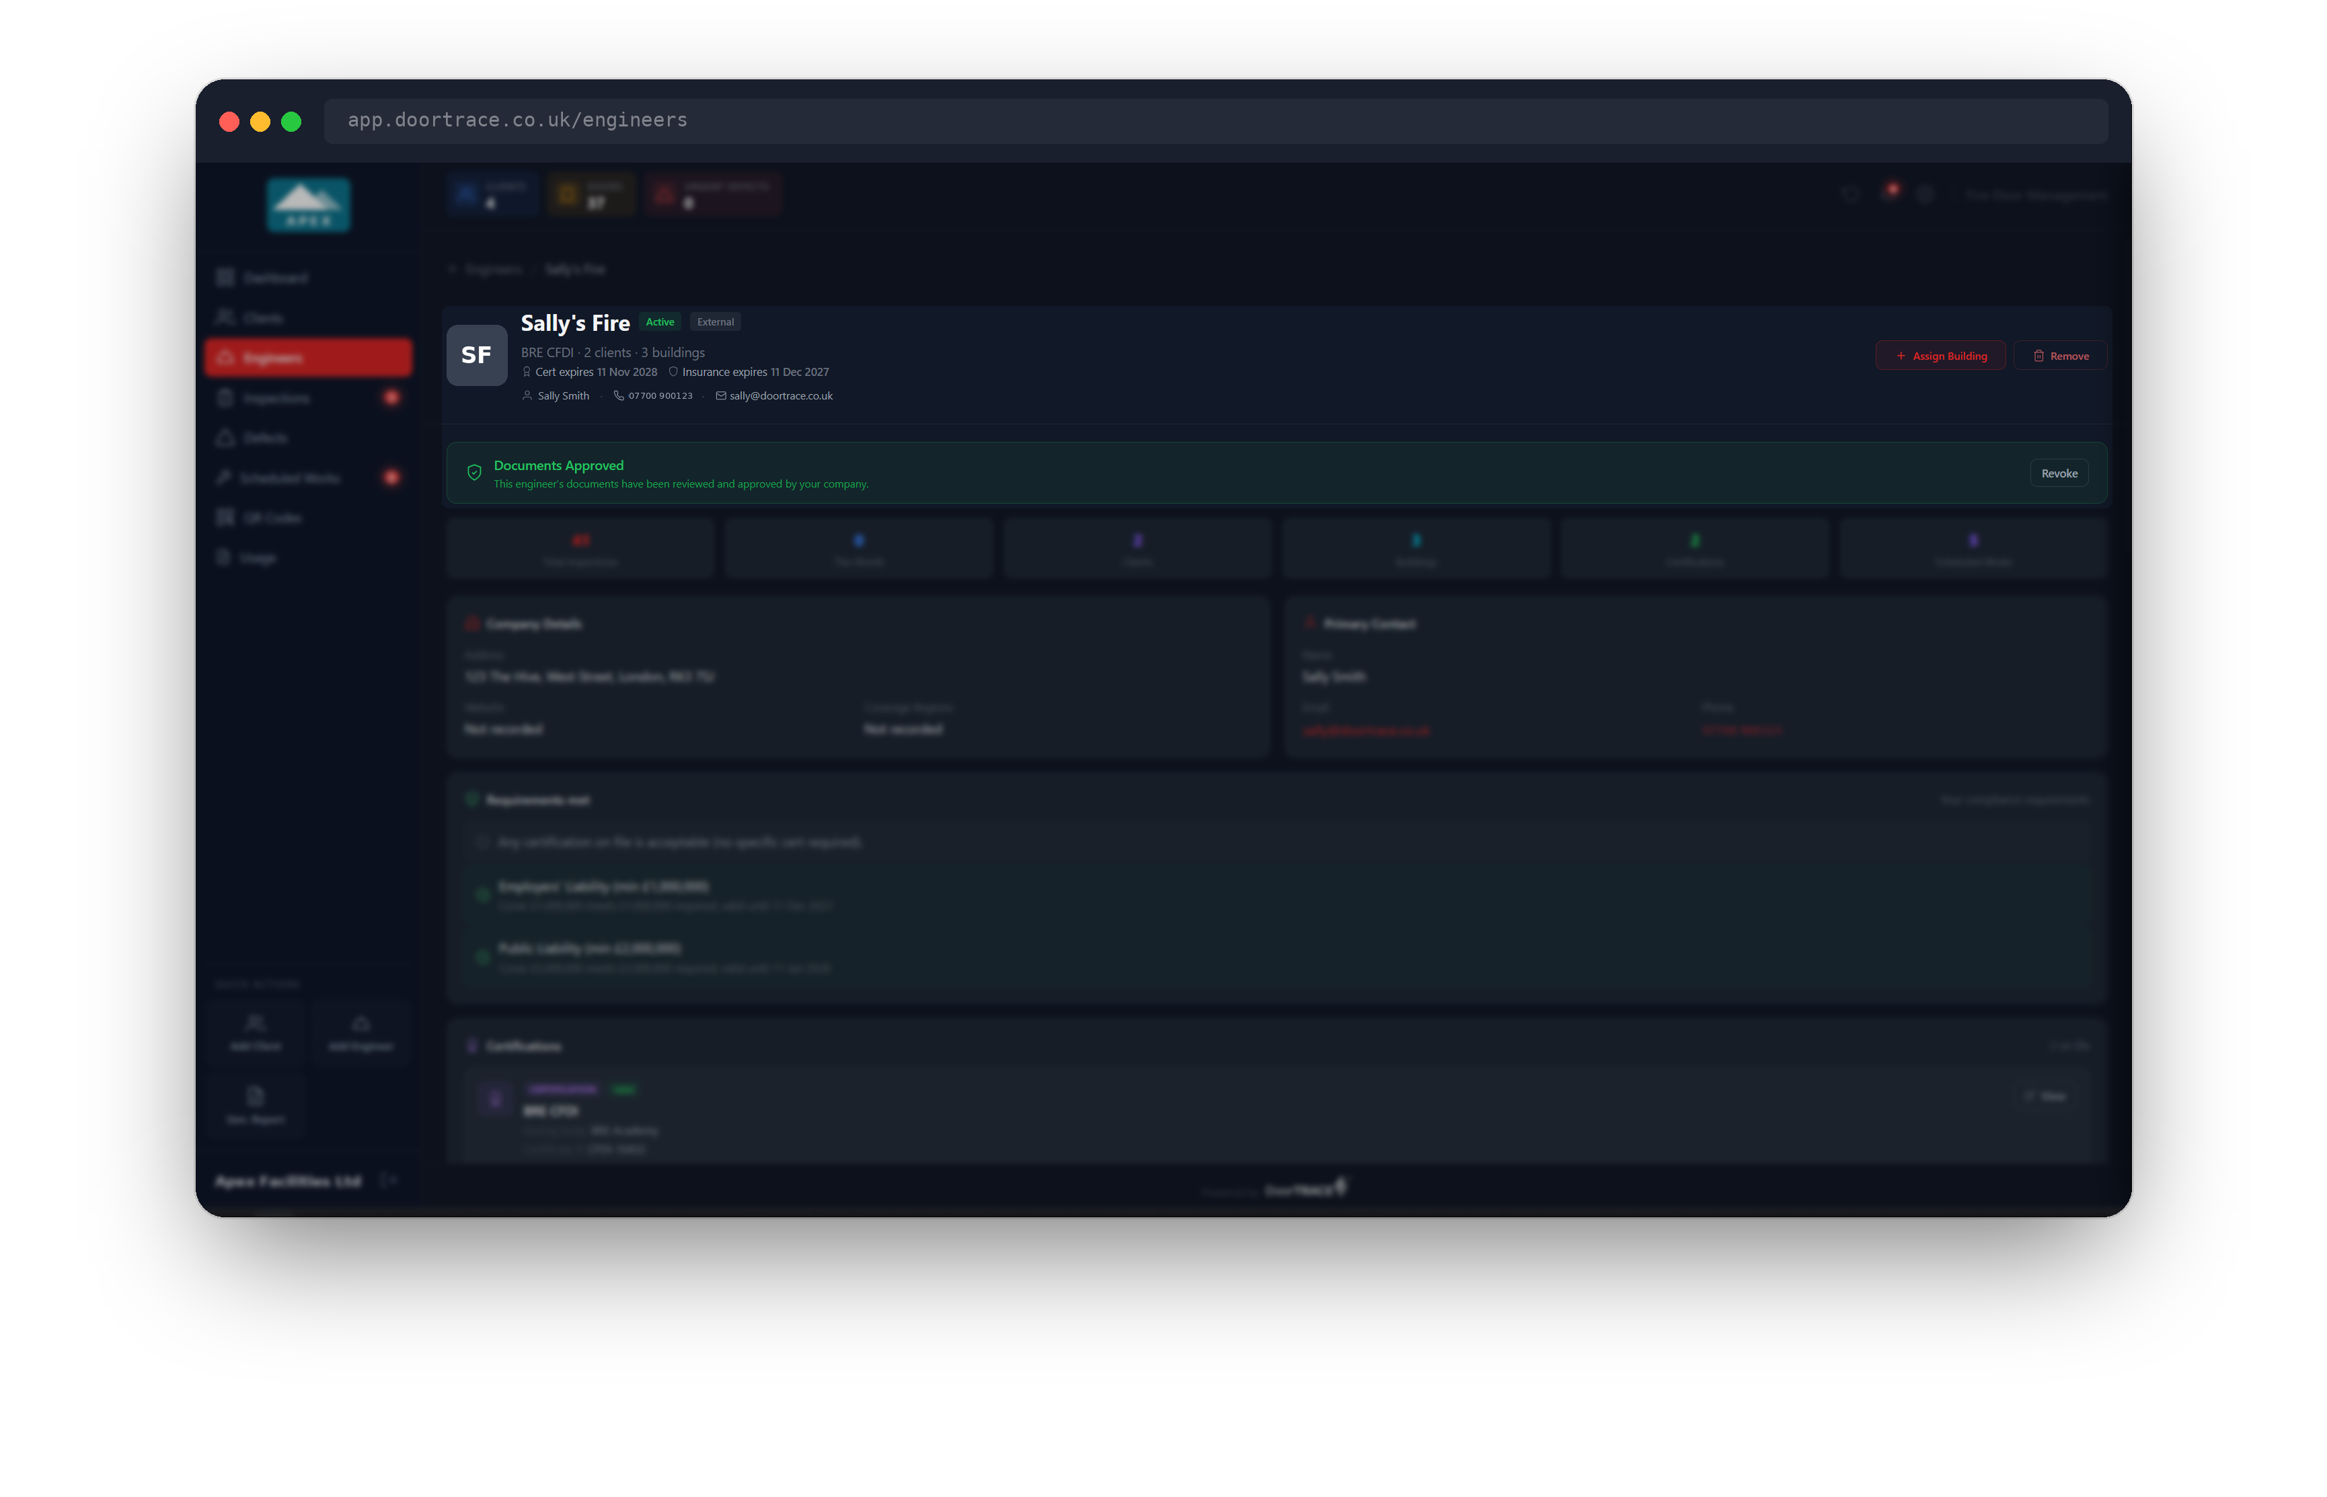The height and width of the screenshot is (1497, 2327).
Task: Click the contact name Sally Smith in header
Action: click(x=564, y=395)
